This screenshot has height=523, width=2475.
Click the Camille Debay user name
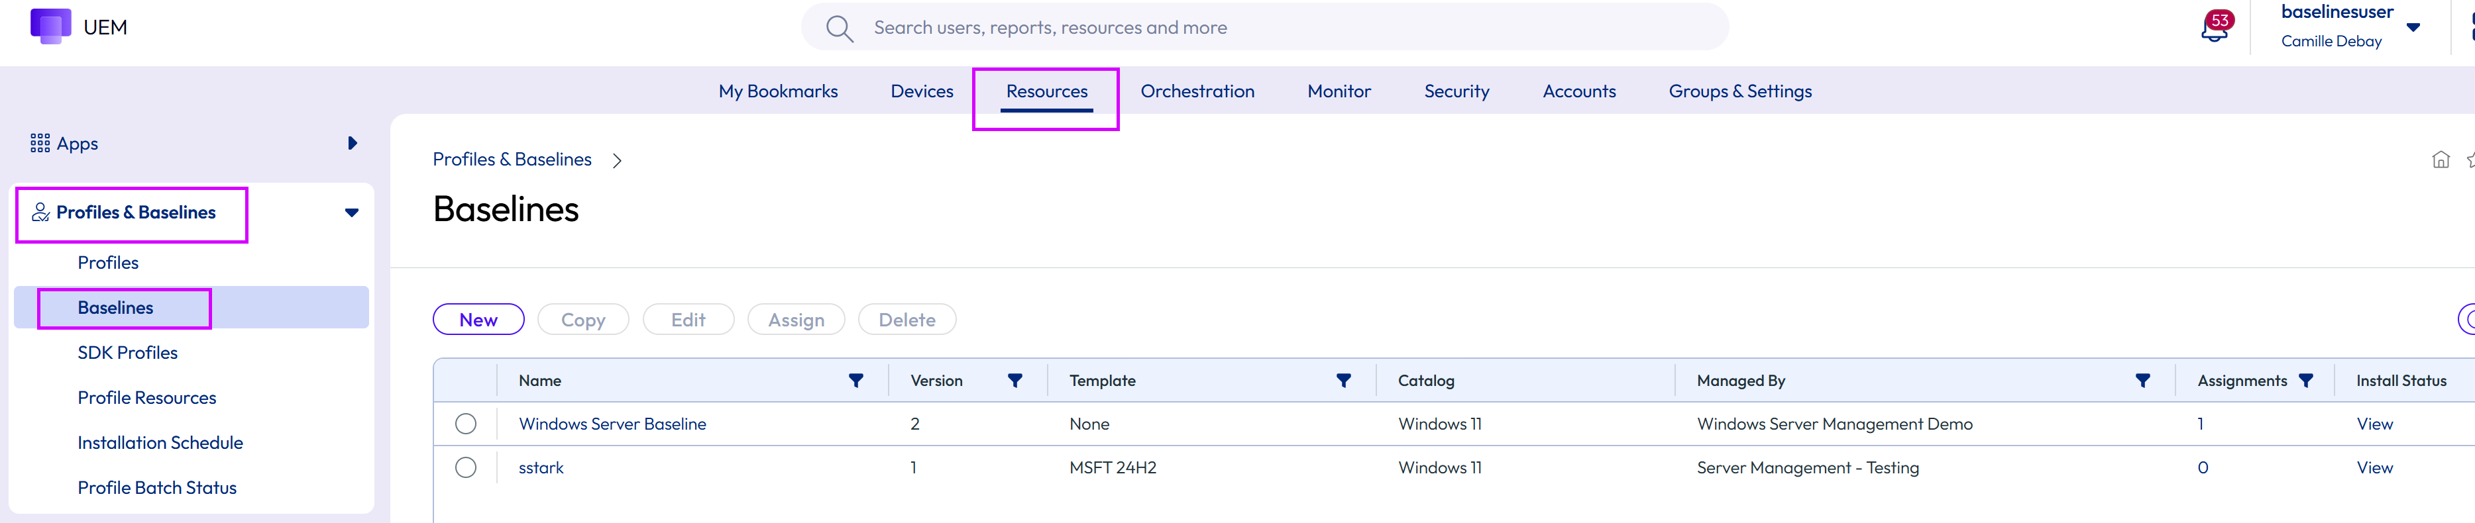(x=2331, y=41)
